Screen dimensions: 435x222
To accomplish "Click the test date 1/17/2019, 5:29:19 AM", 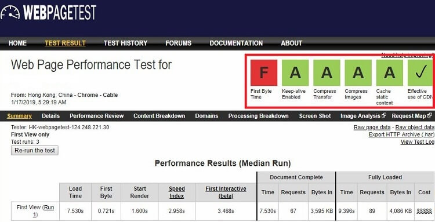I will pos(38,102).
